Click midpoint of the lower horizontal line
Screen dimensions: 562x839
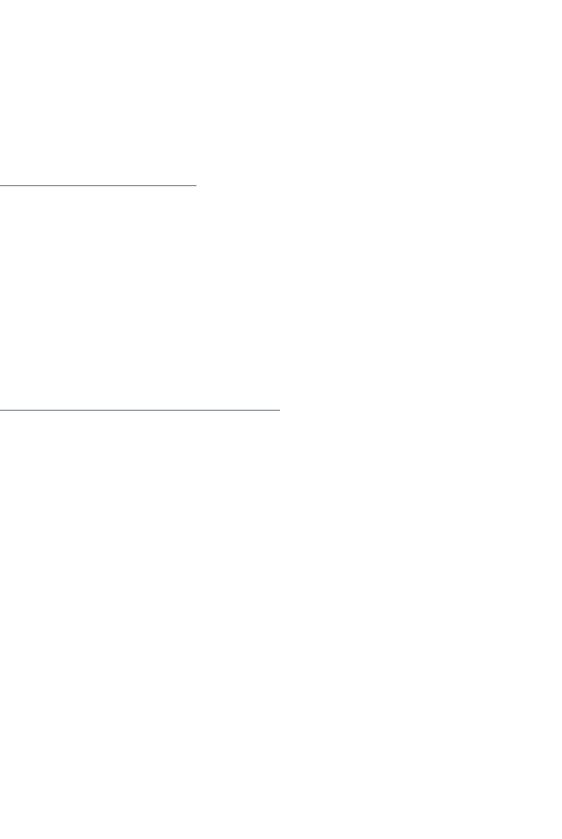pos(140,409)
